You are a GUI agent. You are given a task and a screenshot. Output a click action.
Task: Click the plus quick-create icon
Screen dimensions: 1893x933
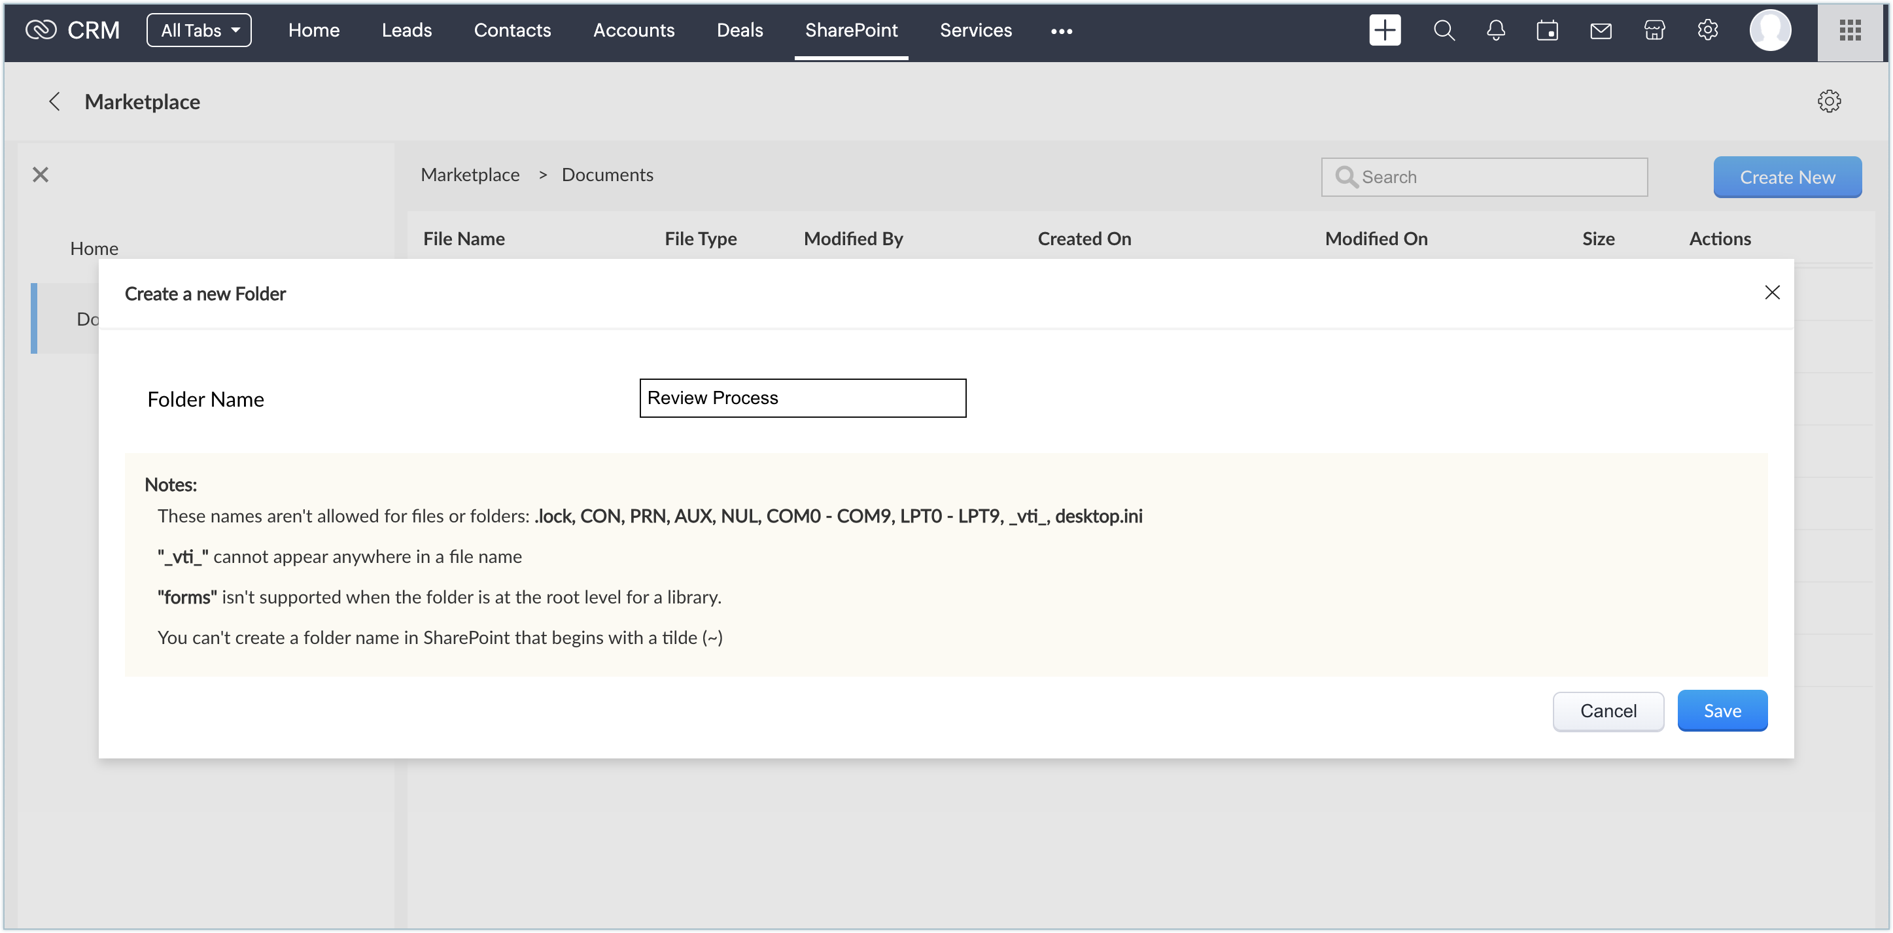1385,30
